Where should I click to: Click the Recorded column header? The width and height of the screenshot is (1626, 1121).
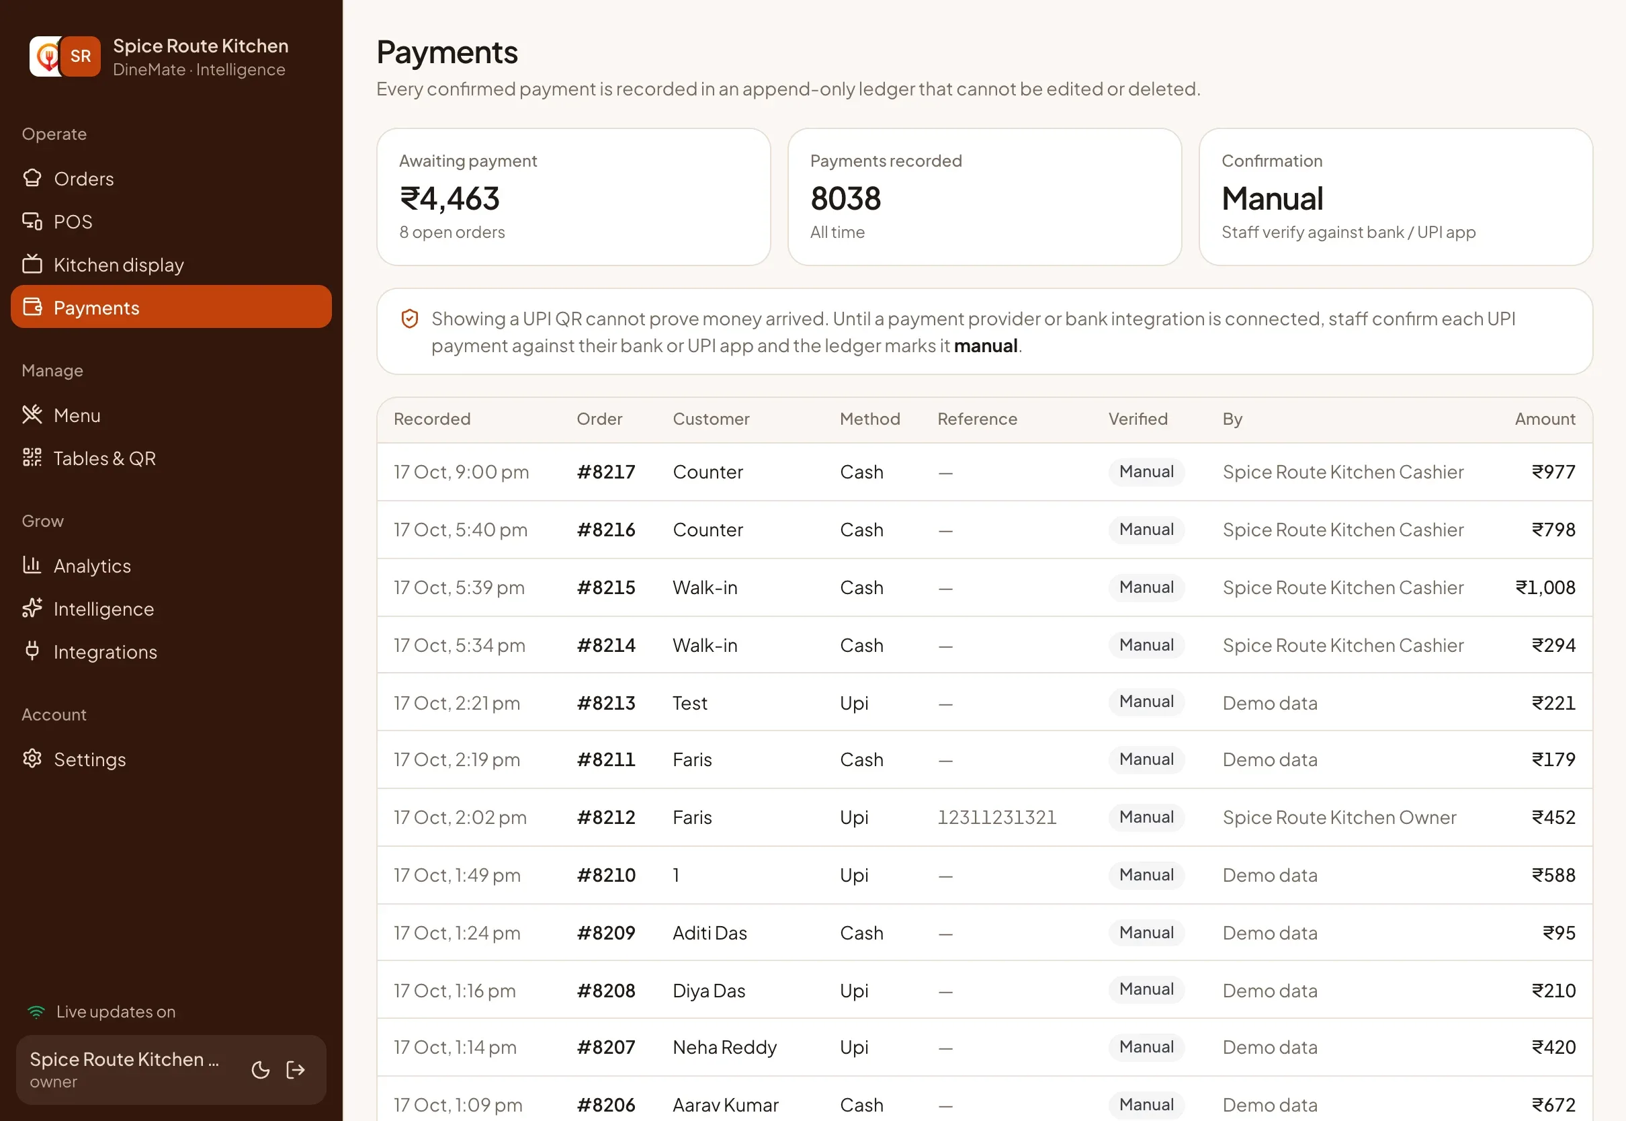tap(432, 419)
